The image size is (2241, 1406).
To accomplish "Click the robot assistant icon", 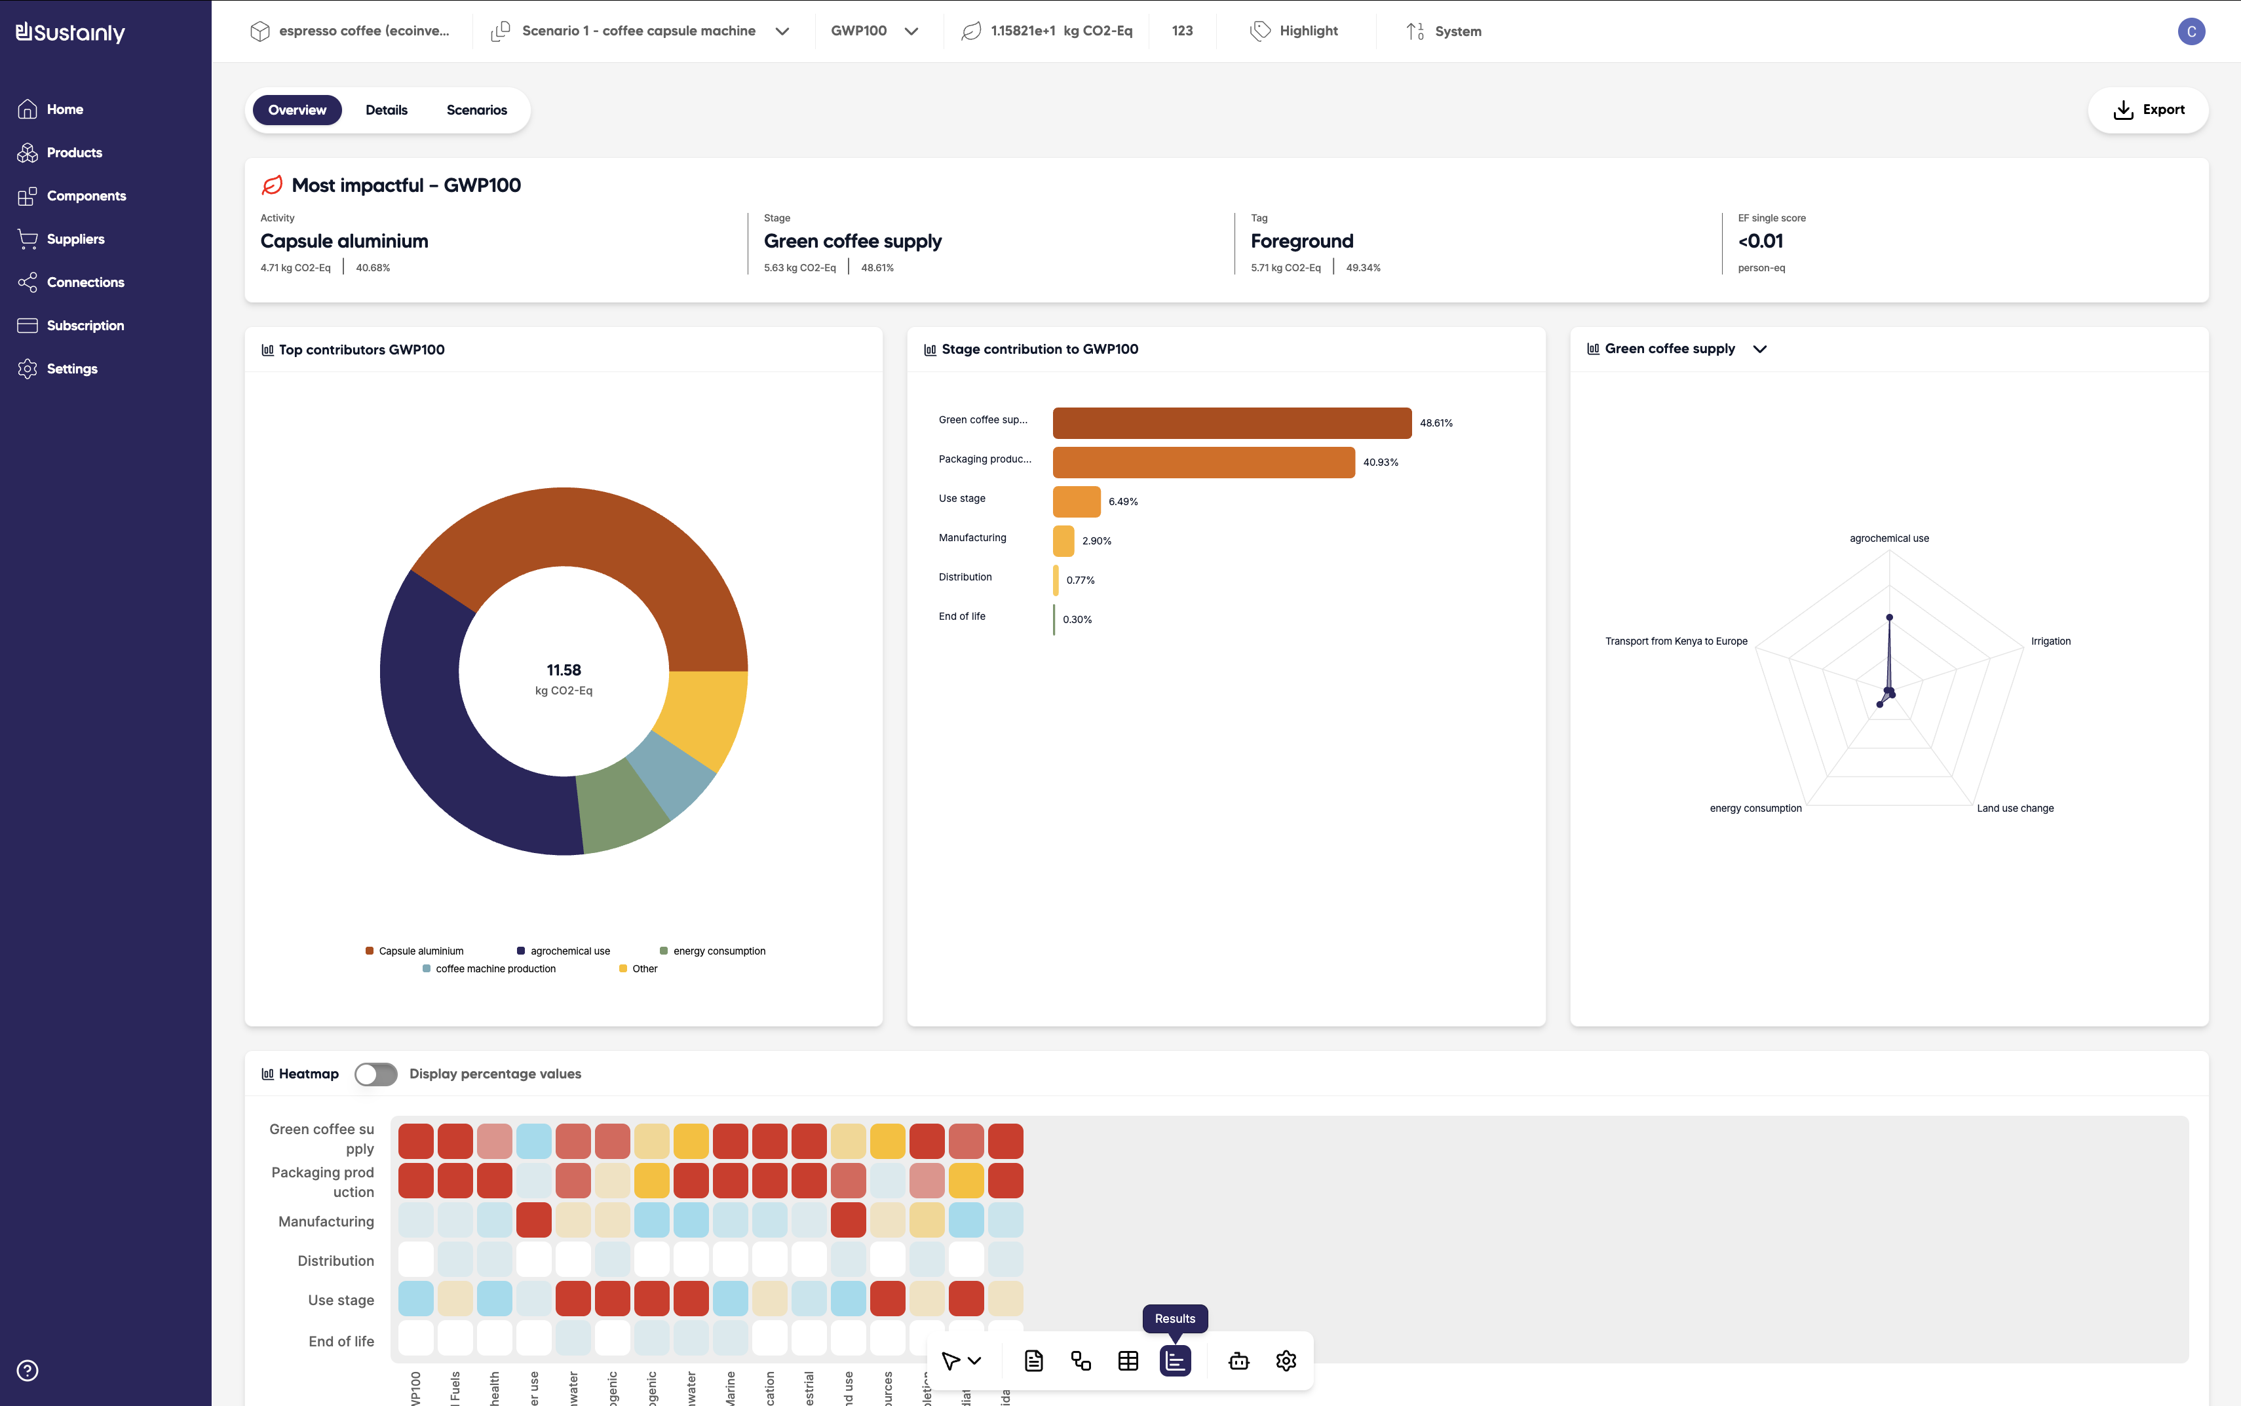I will pos(1238,1360).
